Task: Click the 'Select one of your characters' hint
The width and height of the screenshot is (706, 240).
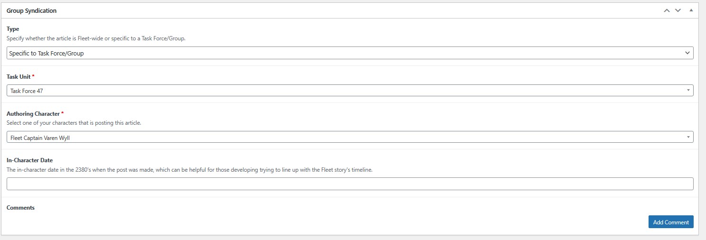Action: tap(74, 123)
